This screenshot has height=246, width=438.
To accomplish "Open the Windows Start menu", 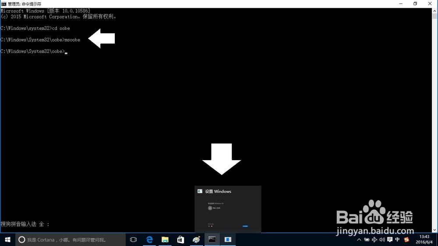I will click(7, 239).
